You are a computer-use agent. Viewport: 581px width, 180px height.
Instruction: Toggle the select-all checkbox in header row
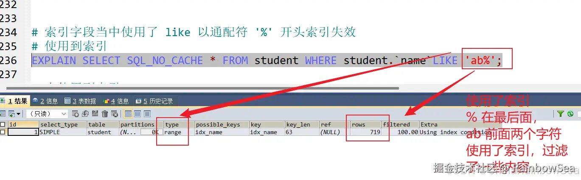[x=3, y=124]
